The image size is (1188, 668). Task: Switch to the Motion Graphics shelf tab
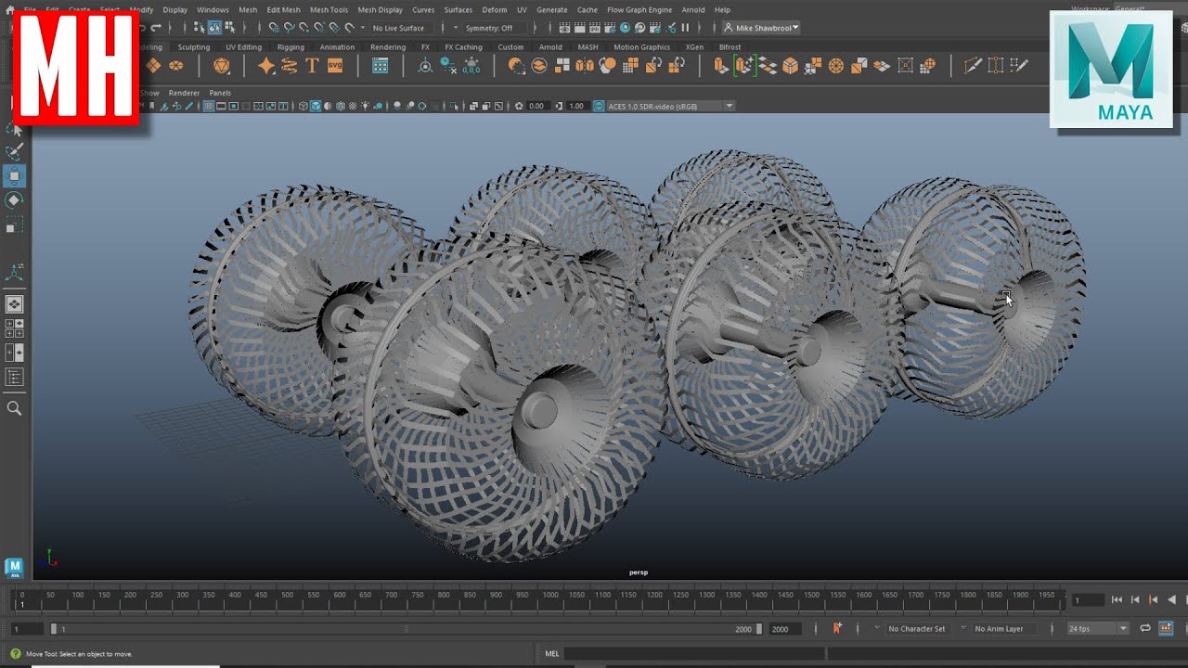(x=641, y=47)
